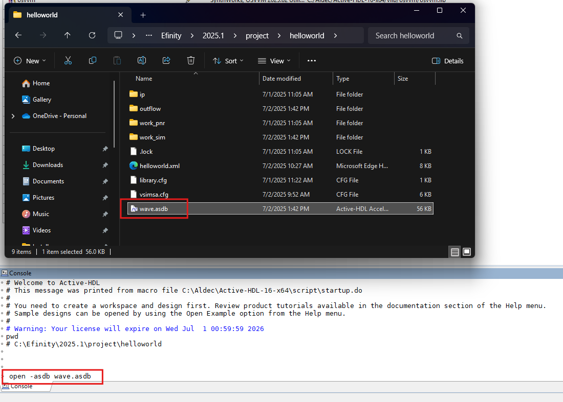The width and height of the screenshot is (563, 402).
Task: Toggle the Details pane
Action: 447,61
